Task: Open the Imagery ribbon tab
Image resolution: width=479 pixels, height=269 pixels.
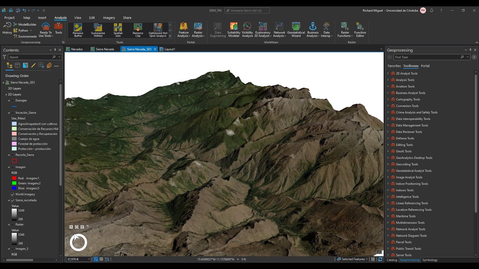Action: click(x=109, y=18)
